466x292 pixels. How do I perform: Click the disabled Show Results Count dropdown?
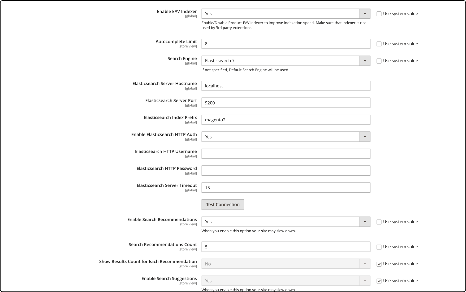(286, 264)
